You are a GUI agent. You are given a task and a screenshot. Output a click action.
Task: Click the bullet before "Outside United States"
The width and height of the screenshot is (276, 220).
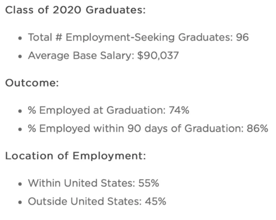20,202
